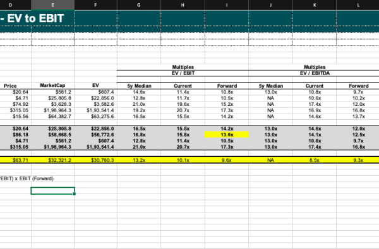Select column E header
The height and width of the screenshot is (249, 379).
pos(52,5)
